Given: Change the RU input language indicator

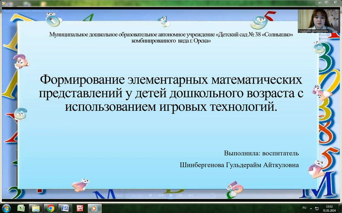Looking at the screenshot, I should tap(304, 207).
